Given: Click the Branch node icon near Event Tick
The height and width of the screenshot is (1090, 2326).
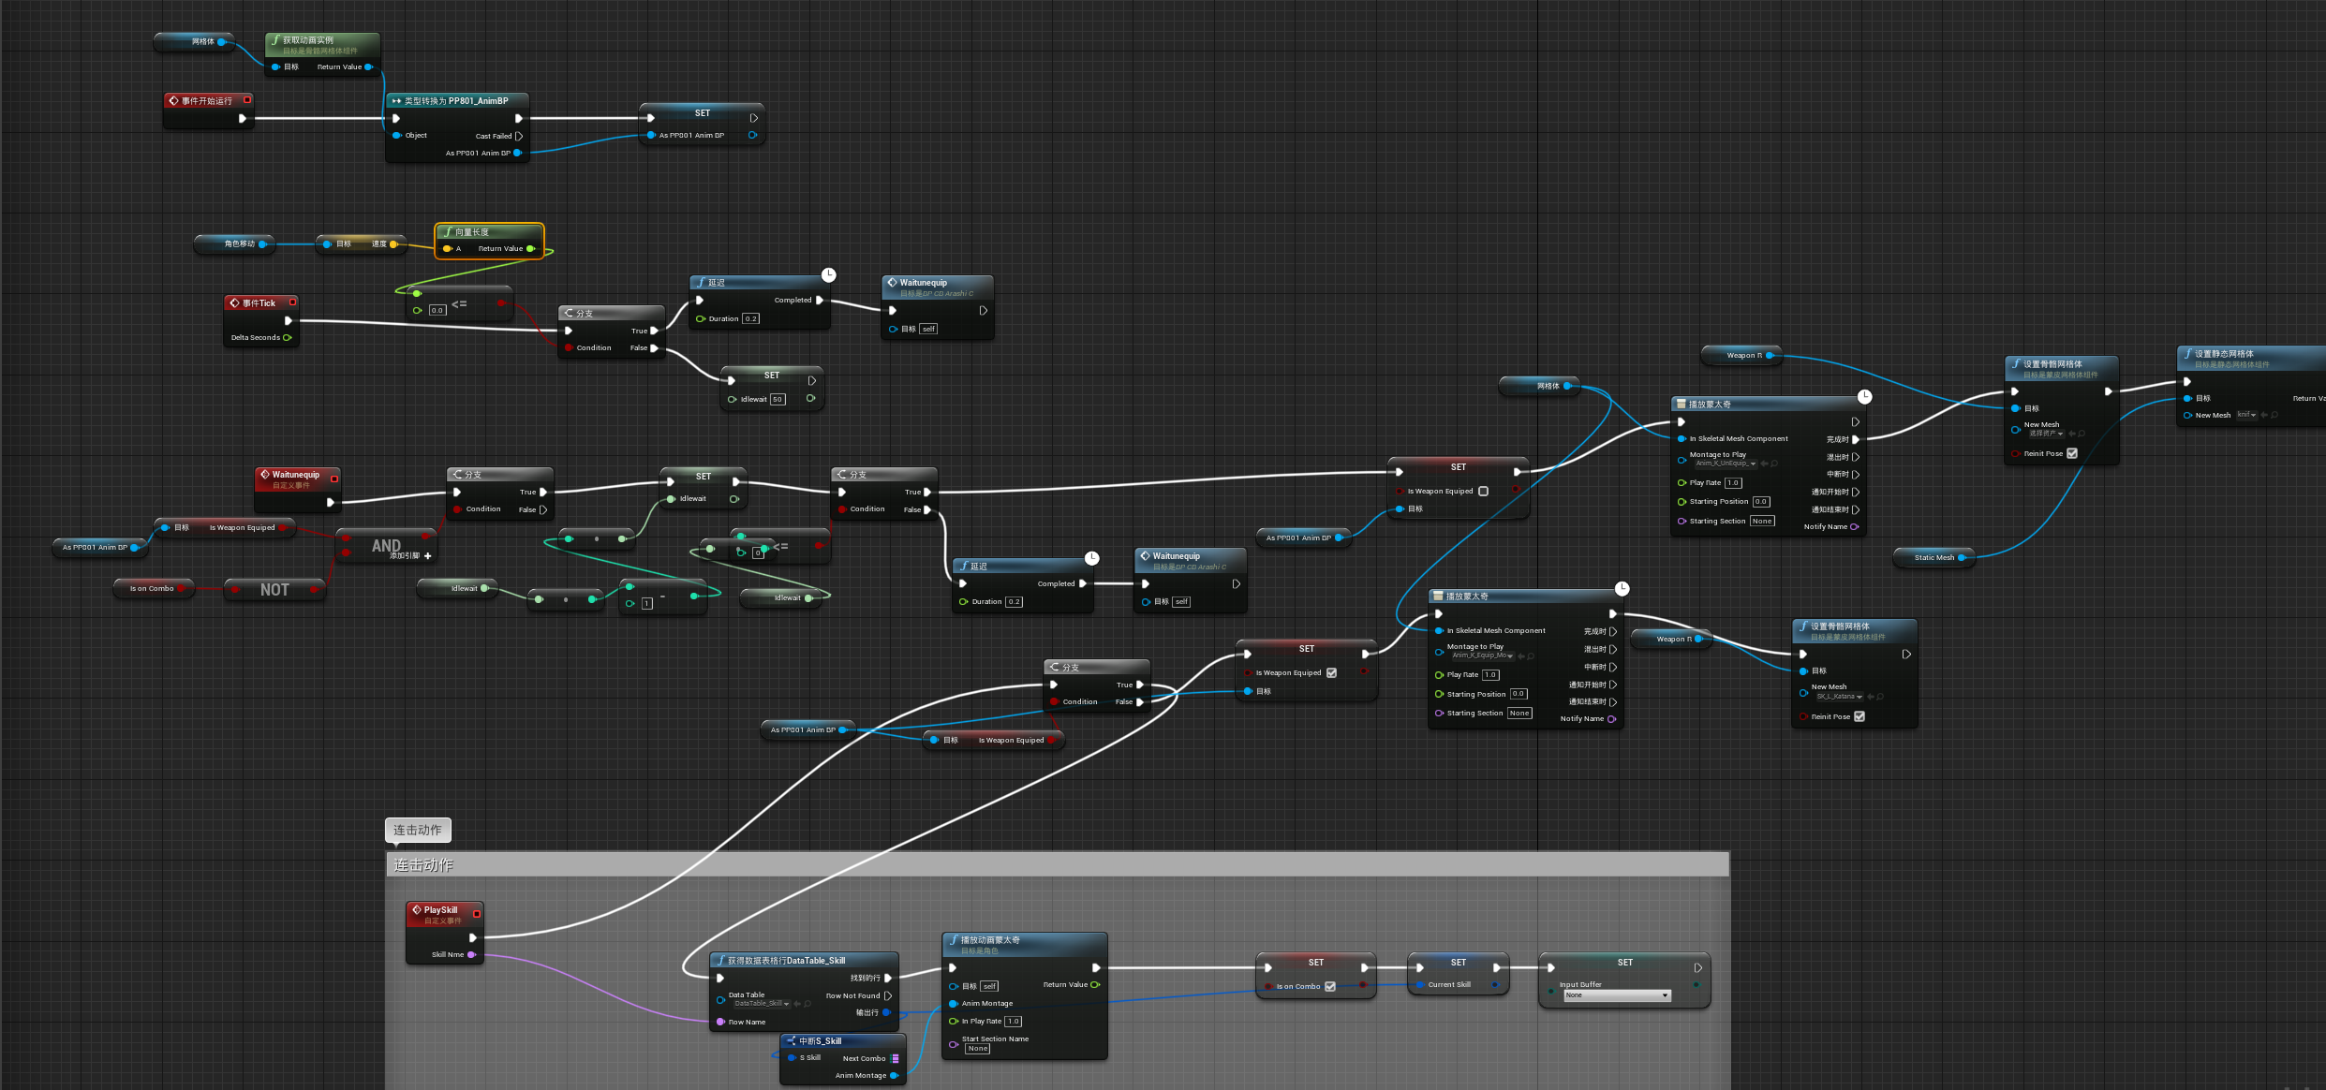Looking at the screenshot, I should [x=570, y=313].
